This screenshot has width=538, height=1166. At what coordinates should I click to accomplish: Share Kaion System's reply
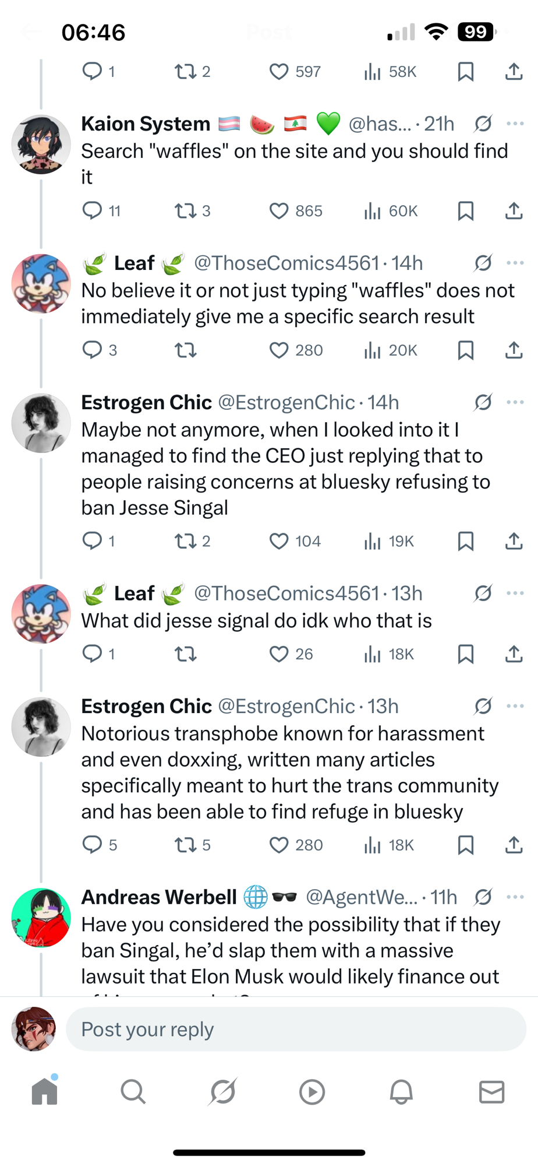514,211
